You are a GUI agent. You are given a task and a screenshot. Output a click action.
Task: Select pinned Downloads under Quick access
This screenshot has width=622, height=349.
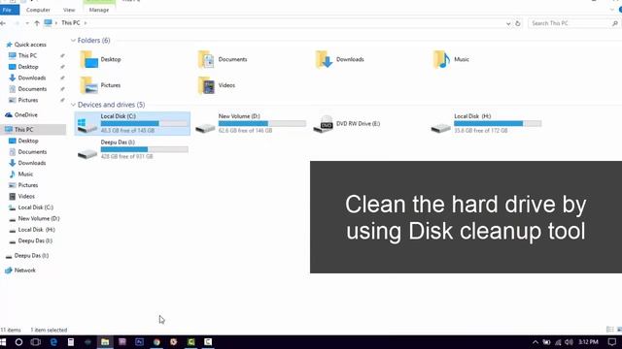32,78
